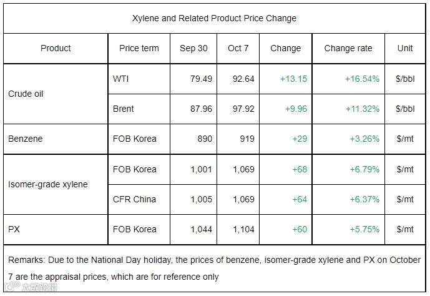Select the +16.54% change rate cell
This screenshot has width=430, height=296.
362,79
